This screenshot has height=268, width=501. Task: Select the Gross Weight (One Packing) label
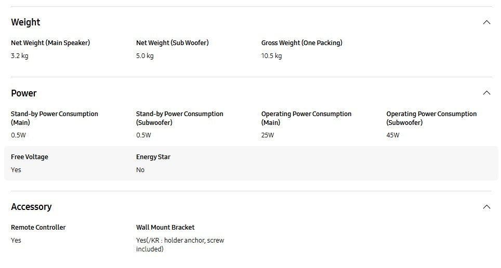tap(301, 43)
